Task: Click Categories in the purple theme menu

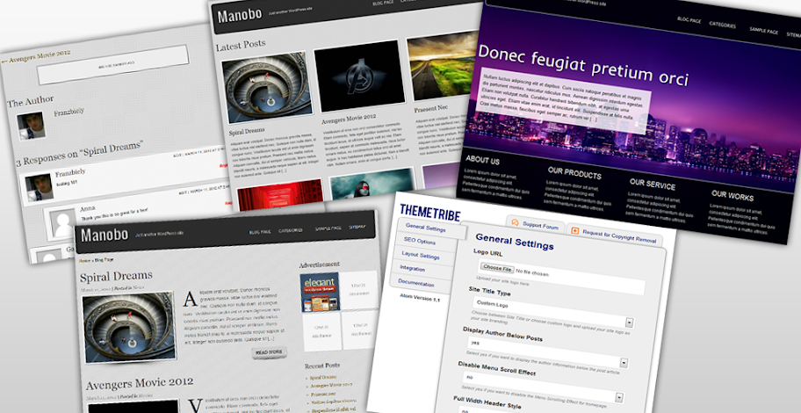Action: coord(722,24)
